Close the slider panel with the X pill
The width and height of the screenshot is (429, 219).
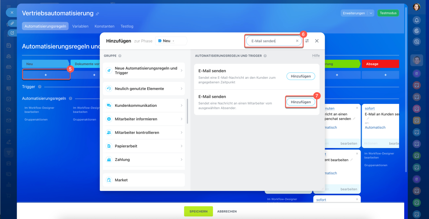12,12
